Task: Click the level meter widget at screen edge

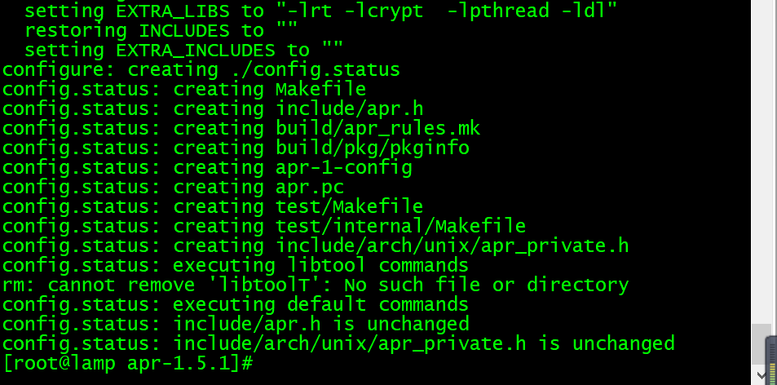Action: tap(772, 361)
